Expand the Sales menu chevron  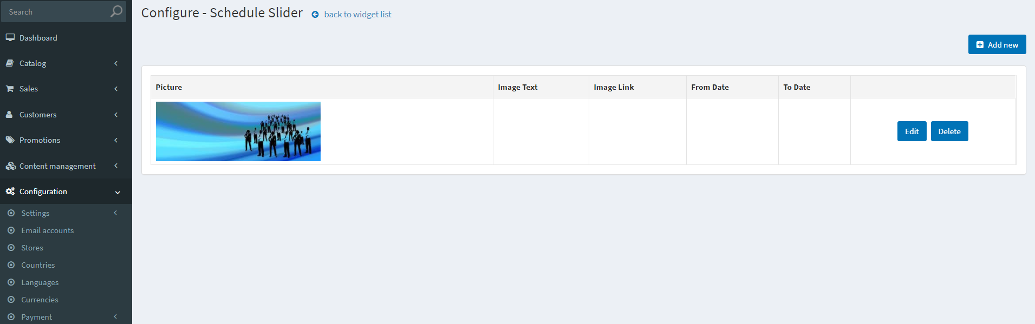tap(116, 89)
